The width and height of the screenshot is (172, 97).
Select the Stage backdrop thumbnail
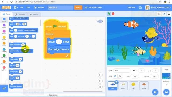tap(166, 76)
